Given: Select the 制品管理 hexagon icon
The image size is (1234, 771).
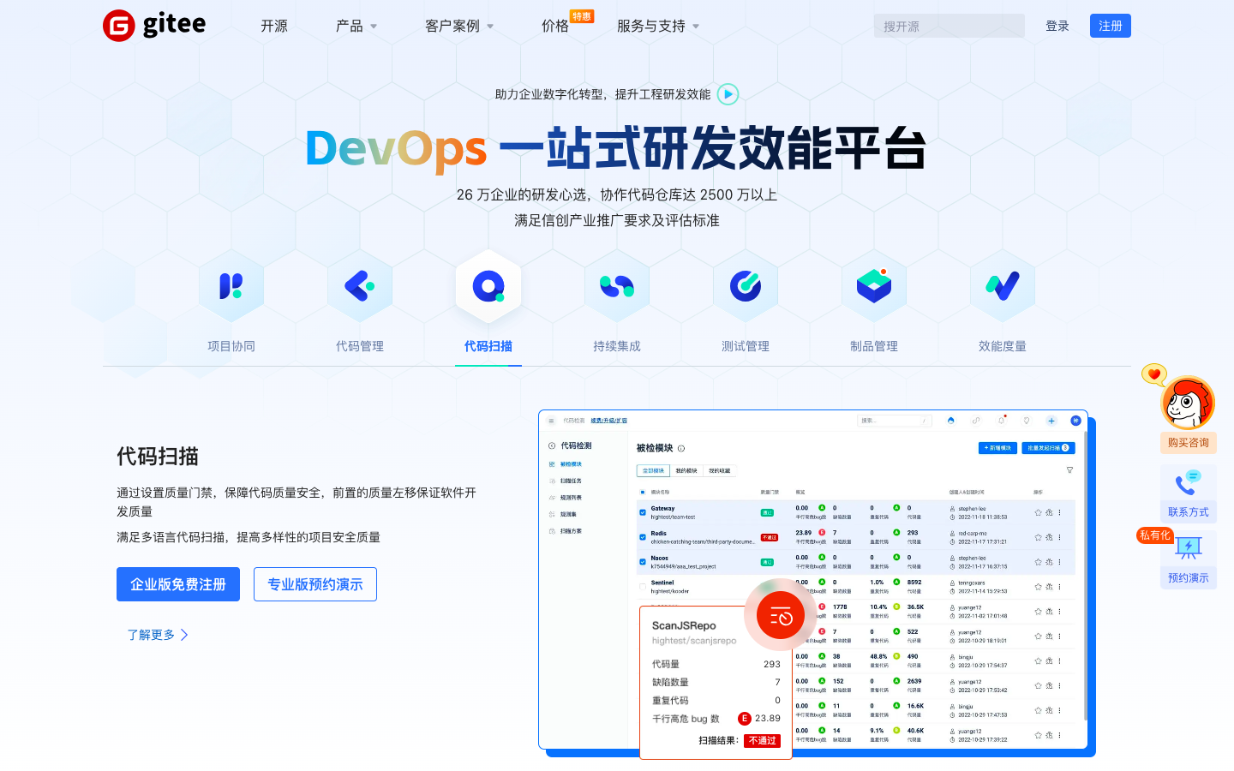Looking at the screenshot, I should point(874,286).
